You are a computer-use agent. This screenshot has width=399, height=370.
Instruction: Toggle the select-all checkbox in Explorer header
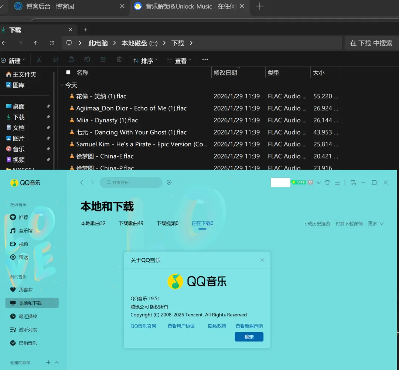[68, 72]
